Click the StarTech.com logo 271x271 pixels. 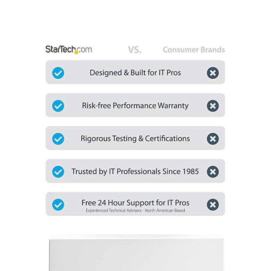tap(69, 50)
